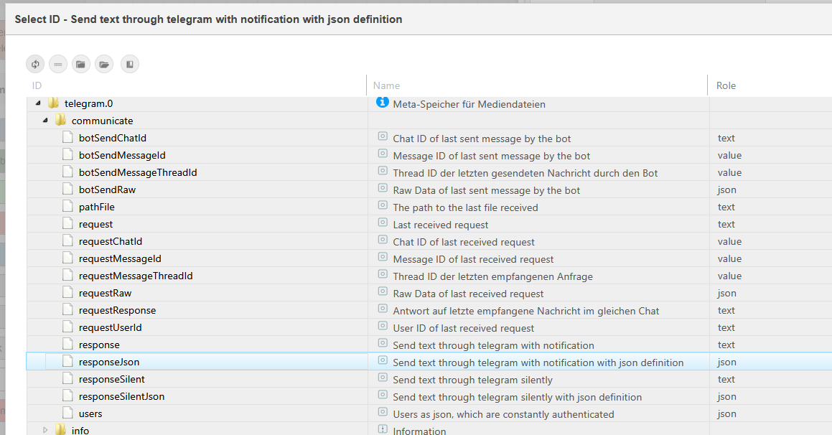Screen dimensions: 832x435
Task: Click the Name column filter field
Action: (x=535, y=85)
